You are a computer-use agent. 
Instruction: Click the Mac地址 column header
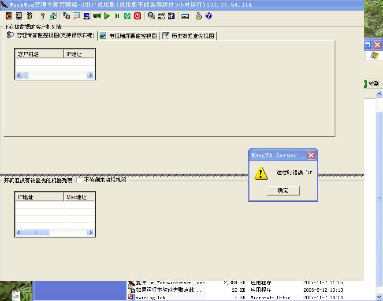[79, 197]
